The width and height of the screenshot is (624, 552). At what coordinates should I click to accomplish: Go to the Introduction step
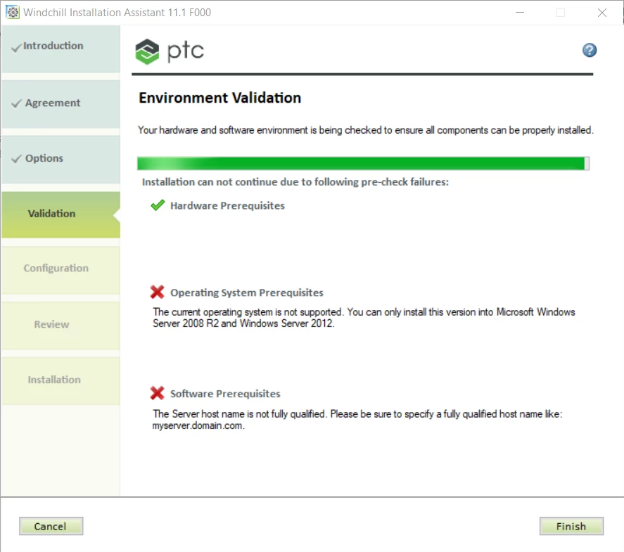[x=61, y=49]
